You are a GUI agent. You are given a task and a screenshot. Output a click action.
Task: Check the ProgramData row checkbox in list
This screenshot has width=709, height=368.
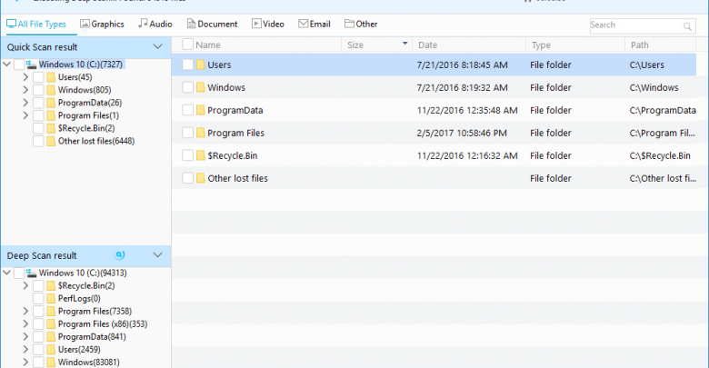pyautogui.click(x=187, y=110)
